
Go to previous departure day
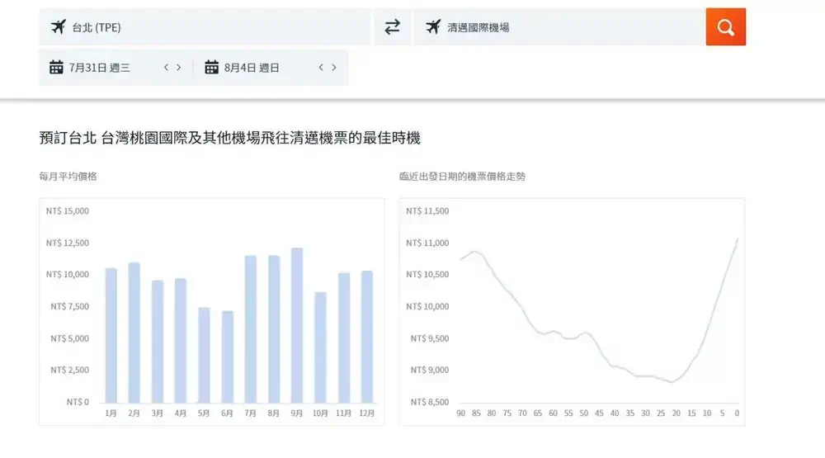click(x=167, y=68)
